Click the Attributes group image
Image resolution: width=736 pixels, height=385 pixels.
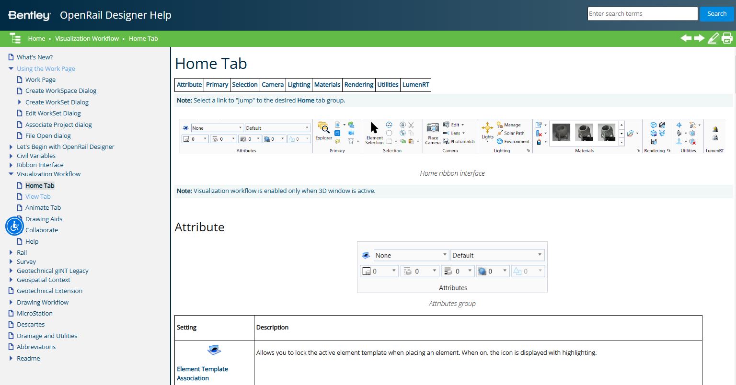tap(452, 267)
